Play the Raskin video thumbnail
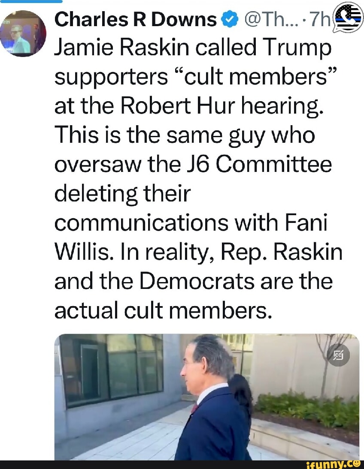Screen dimensions: 364x469 click(206, 397)
